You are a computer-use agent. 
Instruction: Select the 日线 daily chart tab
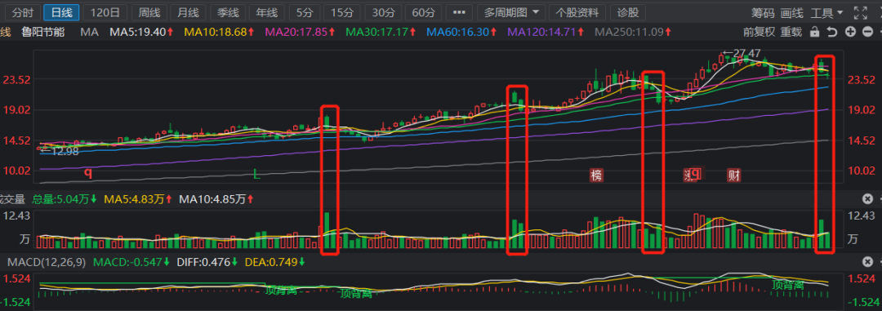(61, 12)
